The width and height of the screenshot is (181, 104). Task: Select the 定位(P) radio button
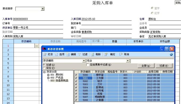44,68
